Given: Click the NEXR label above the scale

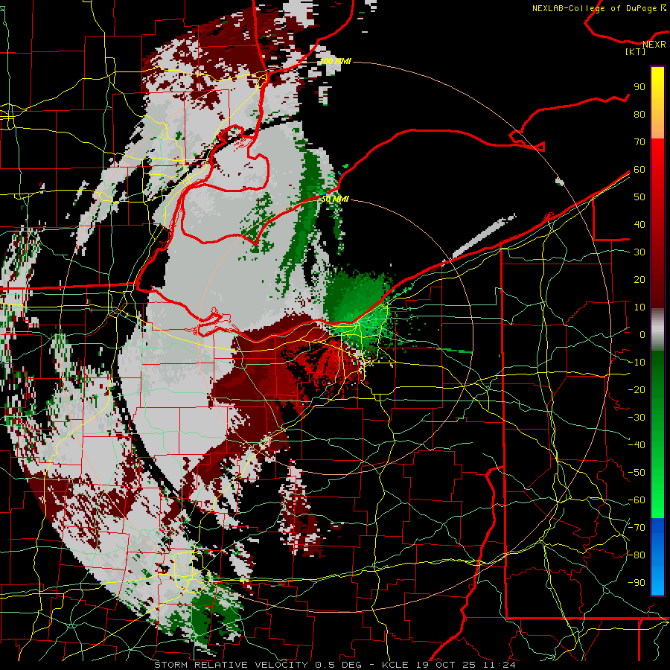Looking at the screenshot, I should pyautogui.click(x=654, y=45).
